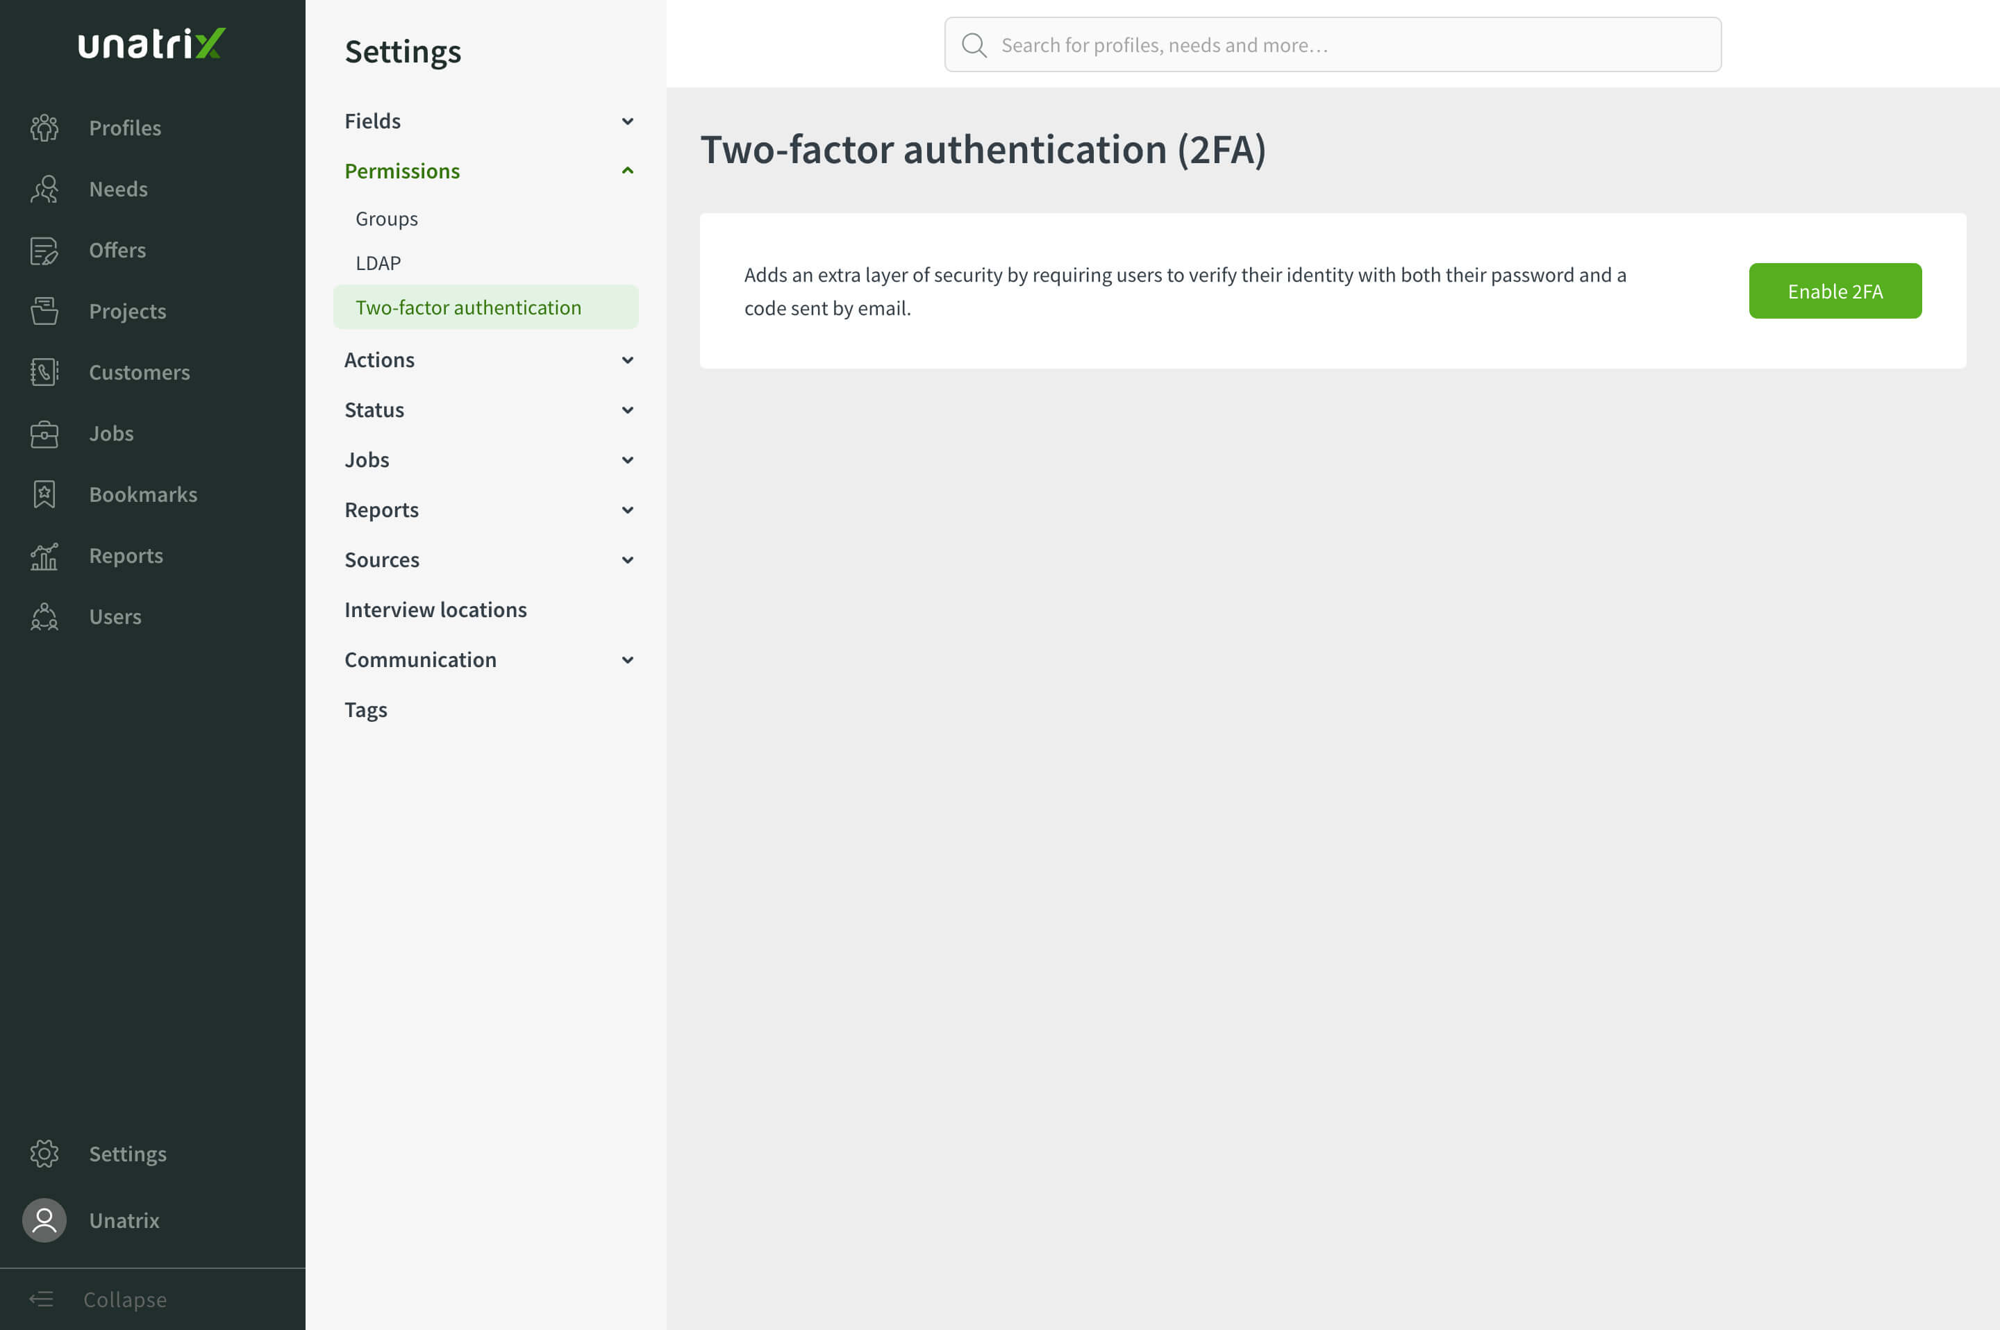Open Profiles via its sidebar icon
The image size is (2000, 1330).
click(44, 128)
